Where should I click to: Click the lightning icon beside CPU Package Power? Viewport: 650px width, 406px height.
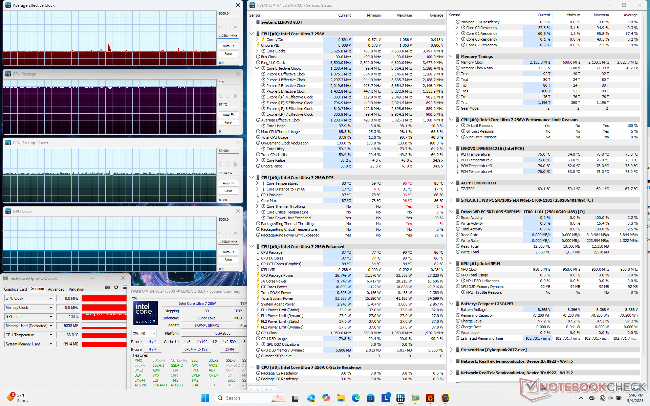(x=258, y=275)
